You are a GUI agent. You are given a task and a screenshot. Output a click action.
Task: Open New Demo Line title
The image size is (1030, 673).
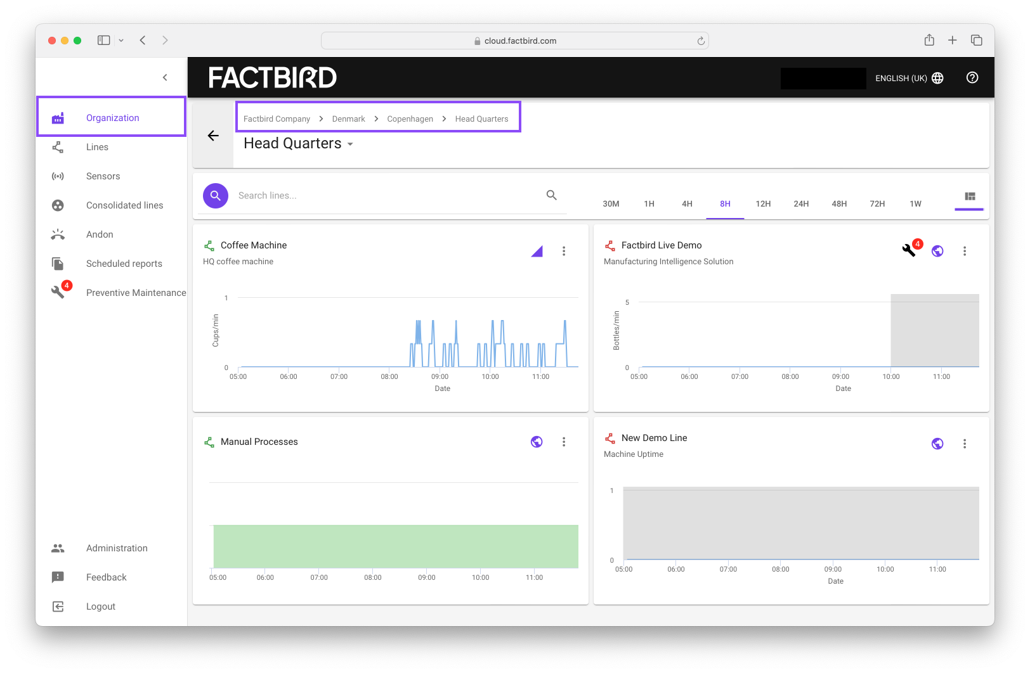[654, 438]
